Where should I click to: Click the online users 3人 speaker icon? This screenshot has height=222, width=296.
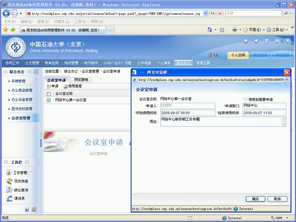[x=210, y=55]
